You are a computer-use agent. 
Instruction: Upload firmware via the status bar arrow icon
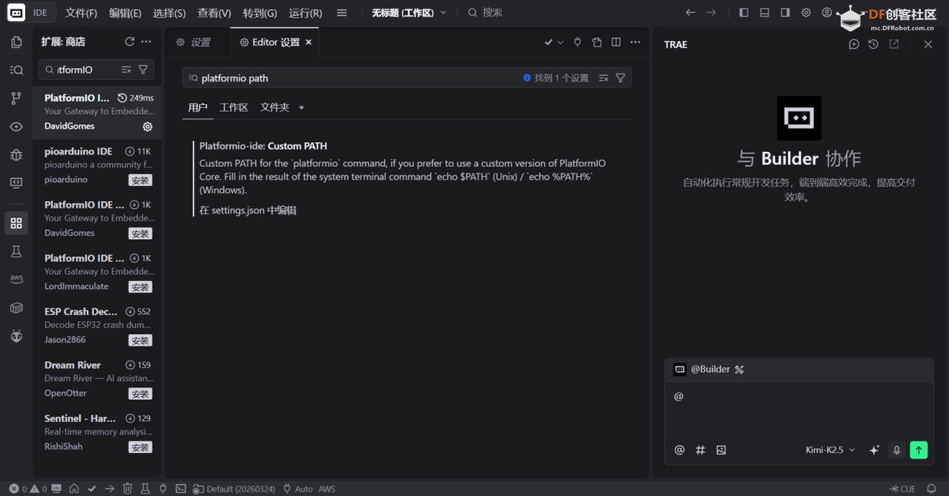coord(108,489)
